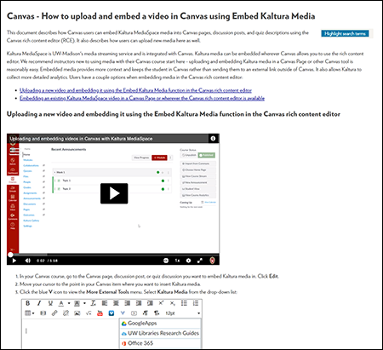The width and height of the screenshot is (383, 350).
Task: Click the clear formatting icon
Action: 93,303
